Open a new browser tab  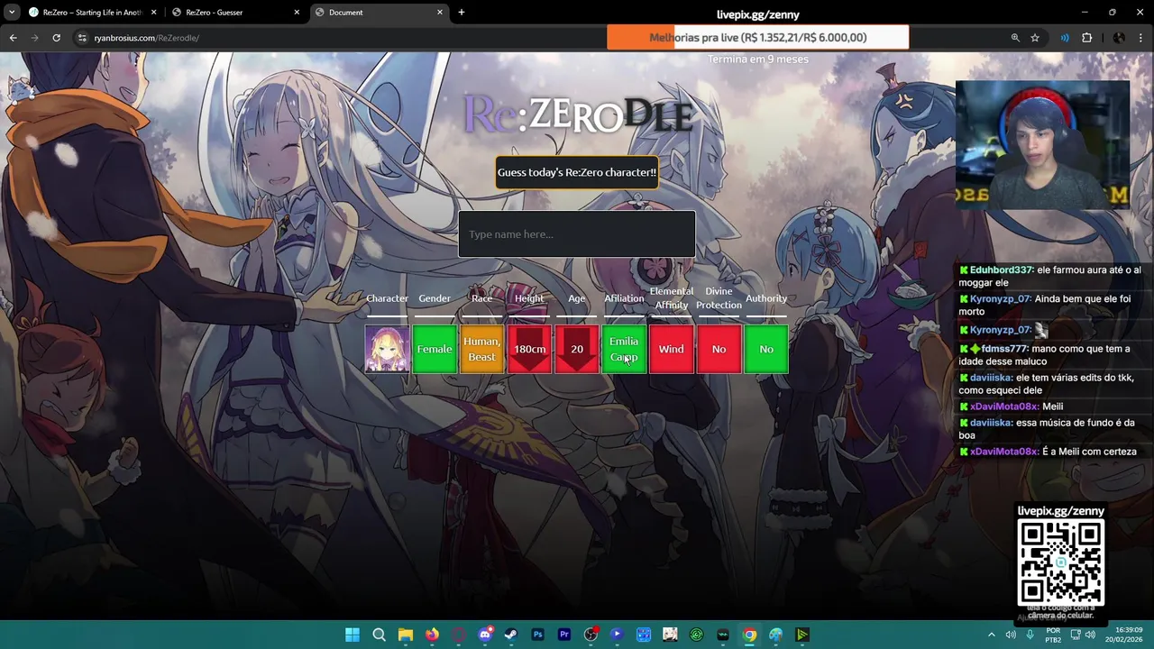point(461,13)
